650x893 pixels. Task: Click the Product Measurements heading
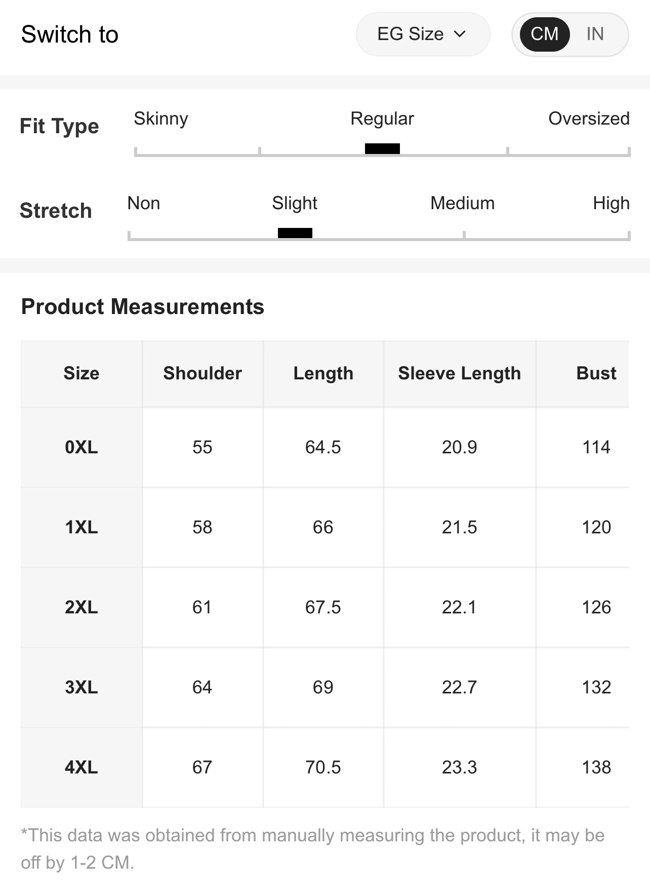[143, 306]
